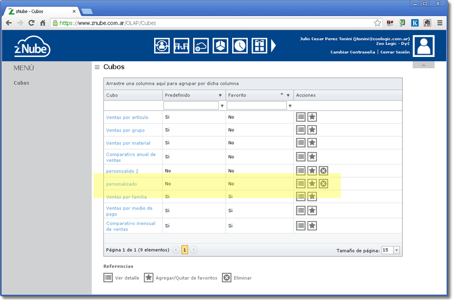Remove Ventas por familia from favorites
Screen dimensions: 453x301
(312, 196)
